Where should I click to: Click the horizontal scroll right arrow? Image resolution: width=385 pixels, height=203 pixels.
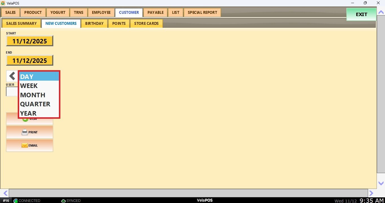pyautogui.click(x=371, y=193)
